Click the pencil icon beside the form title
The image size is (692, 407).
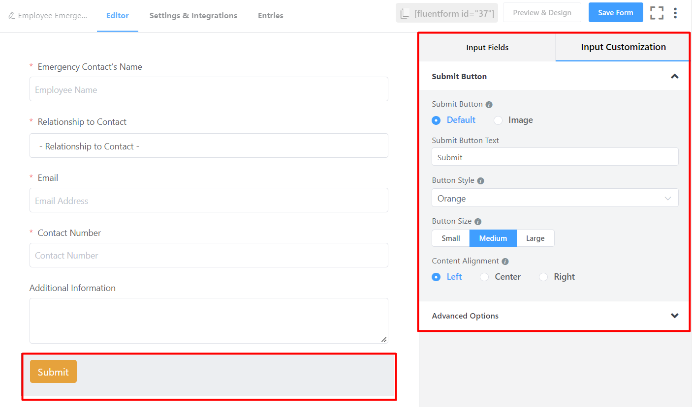pos(12,16)
